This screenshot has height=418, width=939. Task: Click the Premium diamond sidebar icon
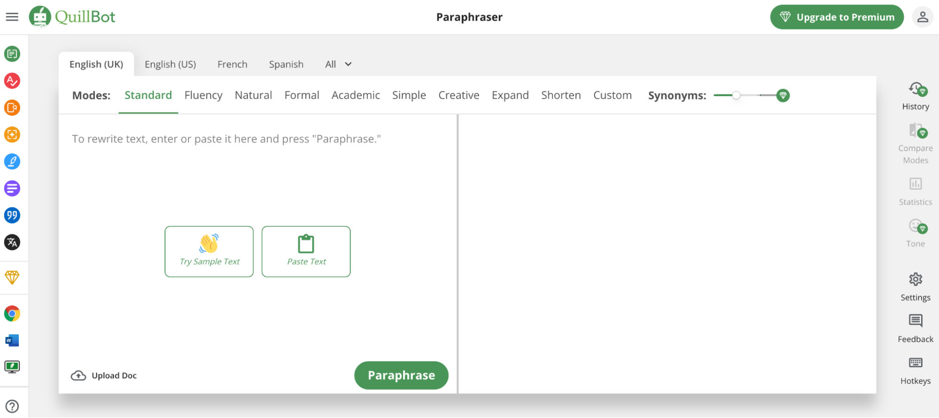pos(12,277)
